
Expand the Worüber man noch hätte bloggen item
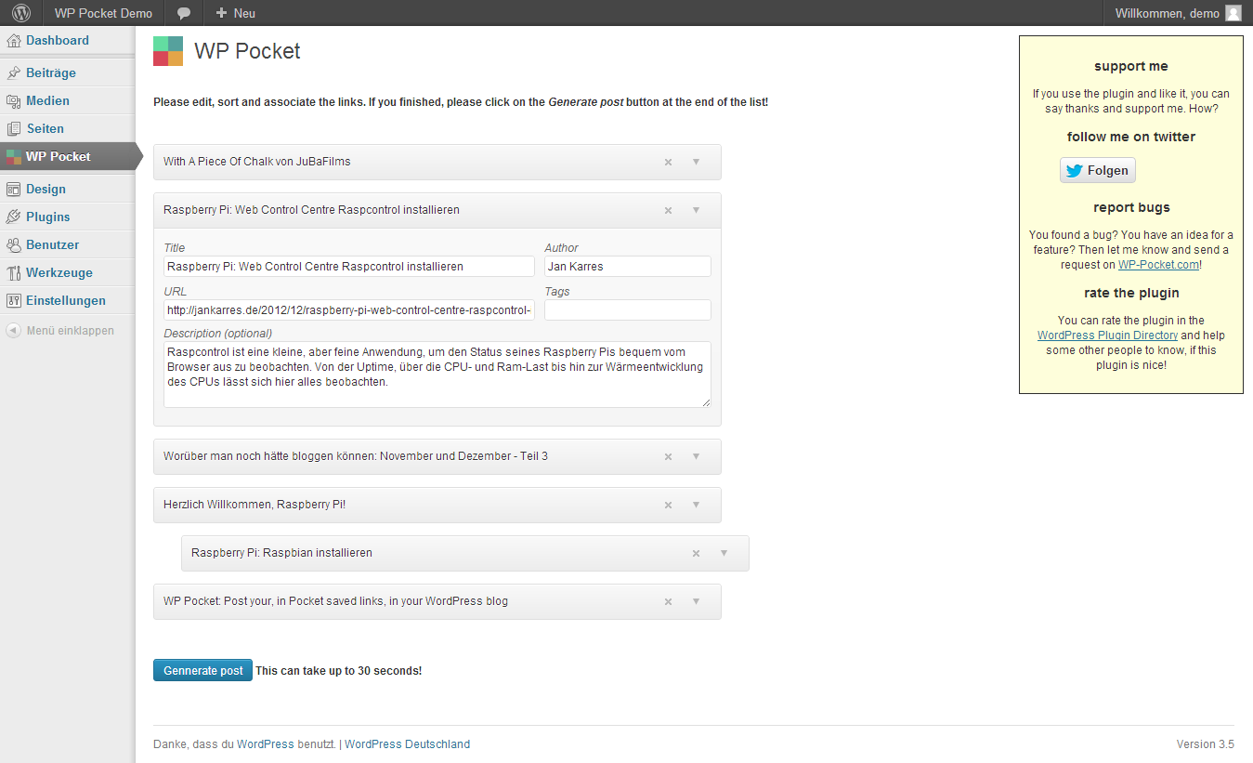696,456
